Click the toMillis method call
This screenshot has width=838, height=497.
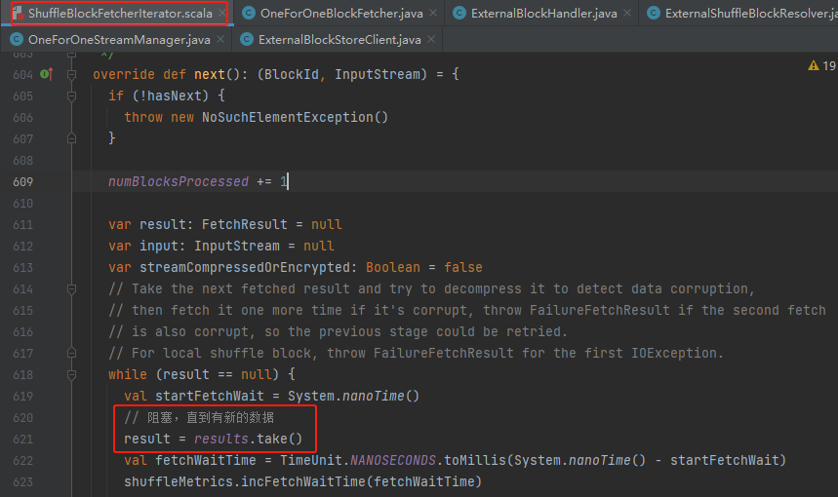pos(471,460)
